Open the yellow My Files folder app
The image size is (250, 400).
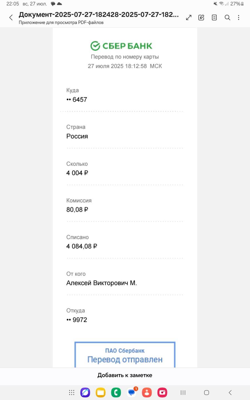tap(101, 392)
